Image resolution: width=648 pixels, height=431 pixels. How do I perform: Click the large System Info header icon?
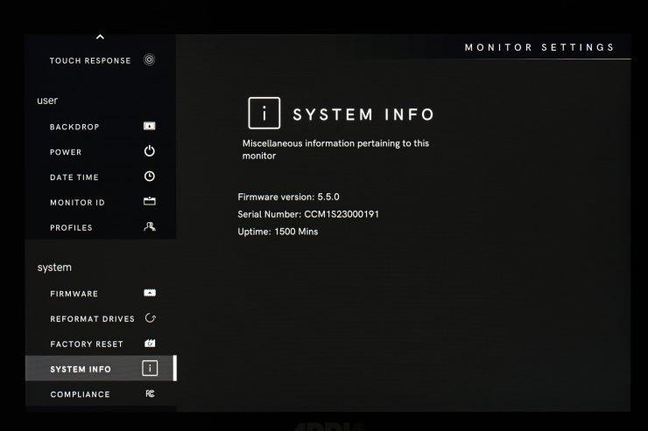point(264,114)
